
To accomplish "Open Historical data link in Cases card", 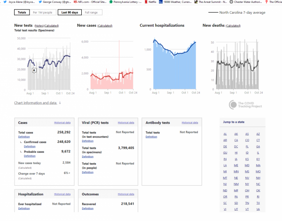I will coord(62,123).
